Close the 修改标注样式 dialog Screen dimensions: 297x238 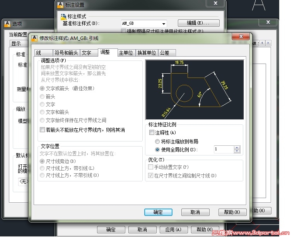pos(241,36)
